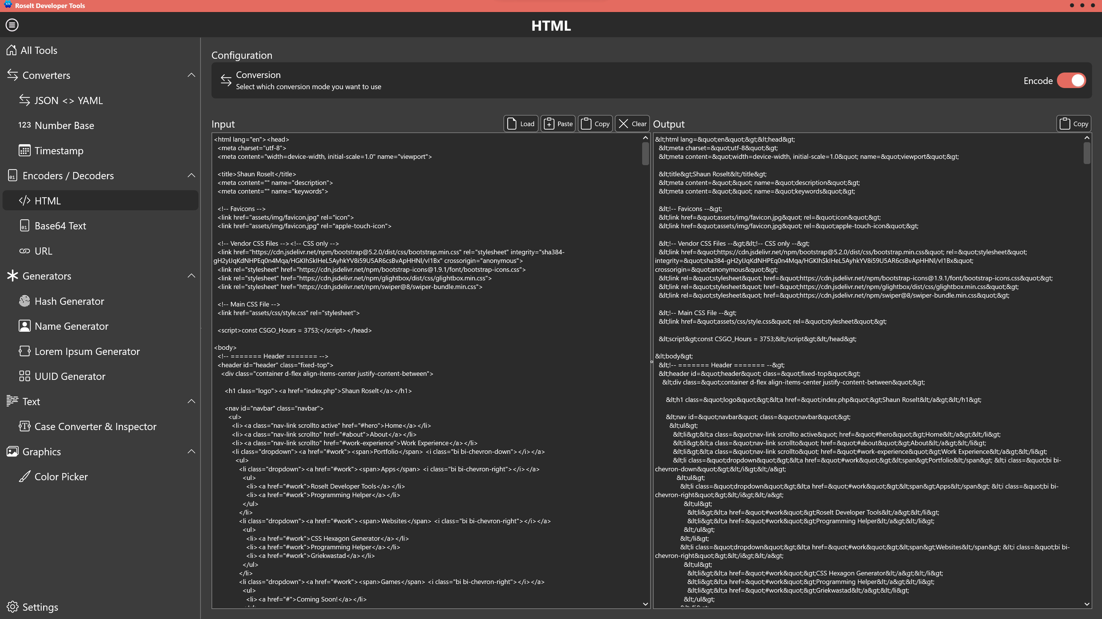This screenshot has height=619, width=1102.
Task: Open the UUID Generator
Action: [70, 376]
